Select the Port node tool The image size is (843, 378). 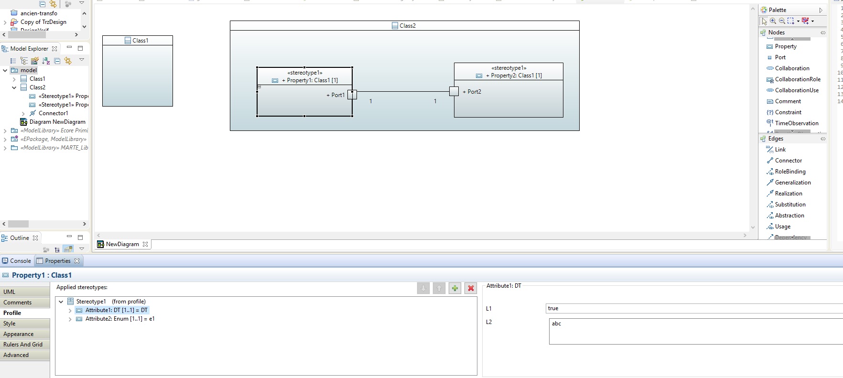pos(780,57)
